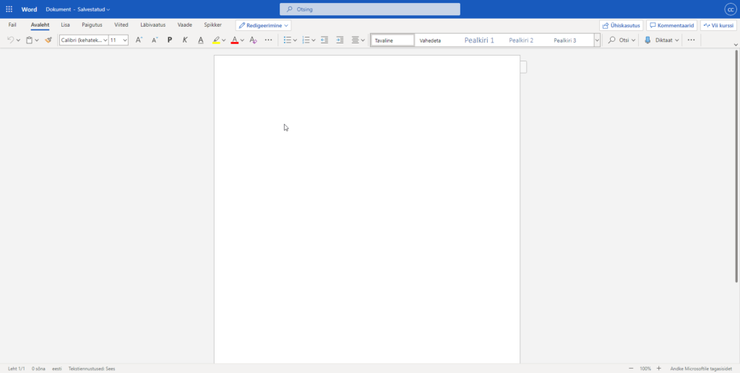Increase paragraph indent

[340, 40]
